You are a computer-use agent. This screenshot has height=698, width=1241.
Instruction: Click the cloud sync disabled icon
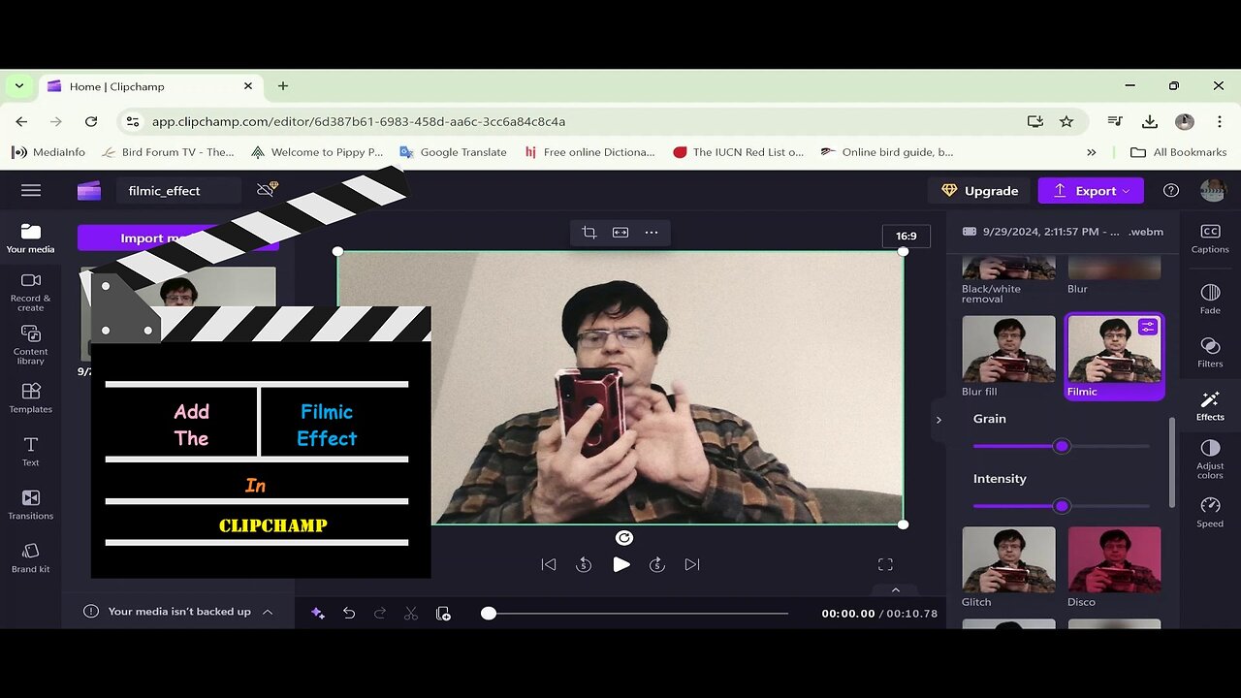267,190
